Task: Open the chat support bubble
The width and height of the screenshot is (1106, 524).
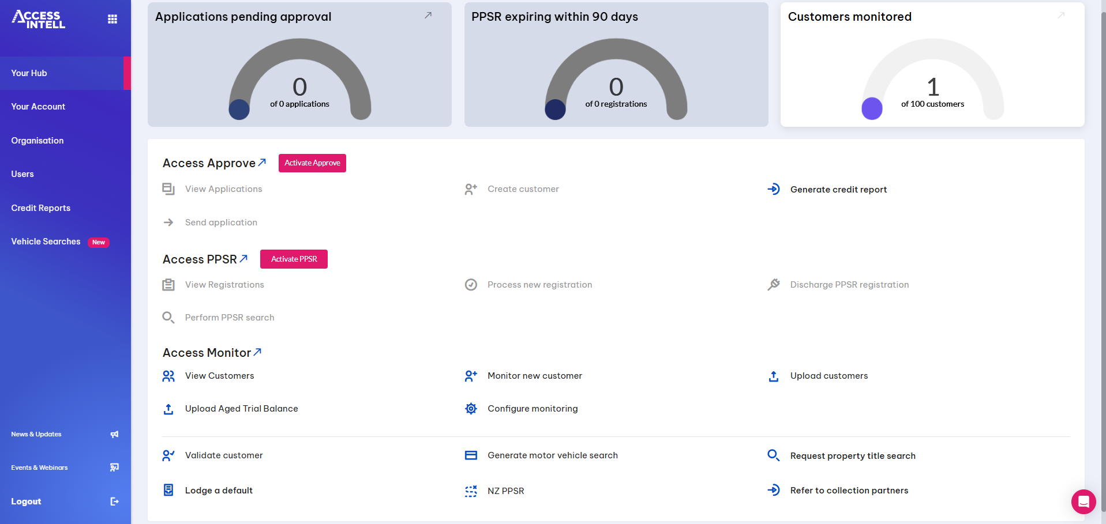Action: pos(1083,502)
